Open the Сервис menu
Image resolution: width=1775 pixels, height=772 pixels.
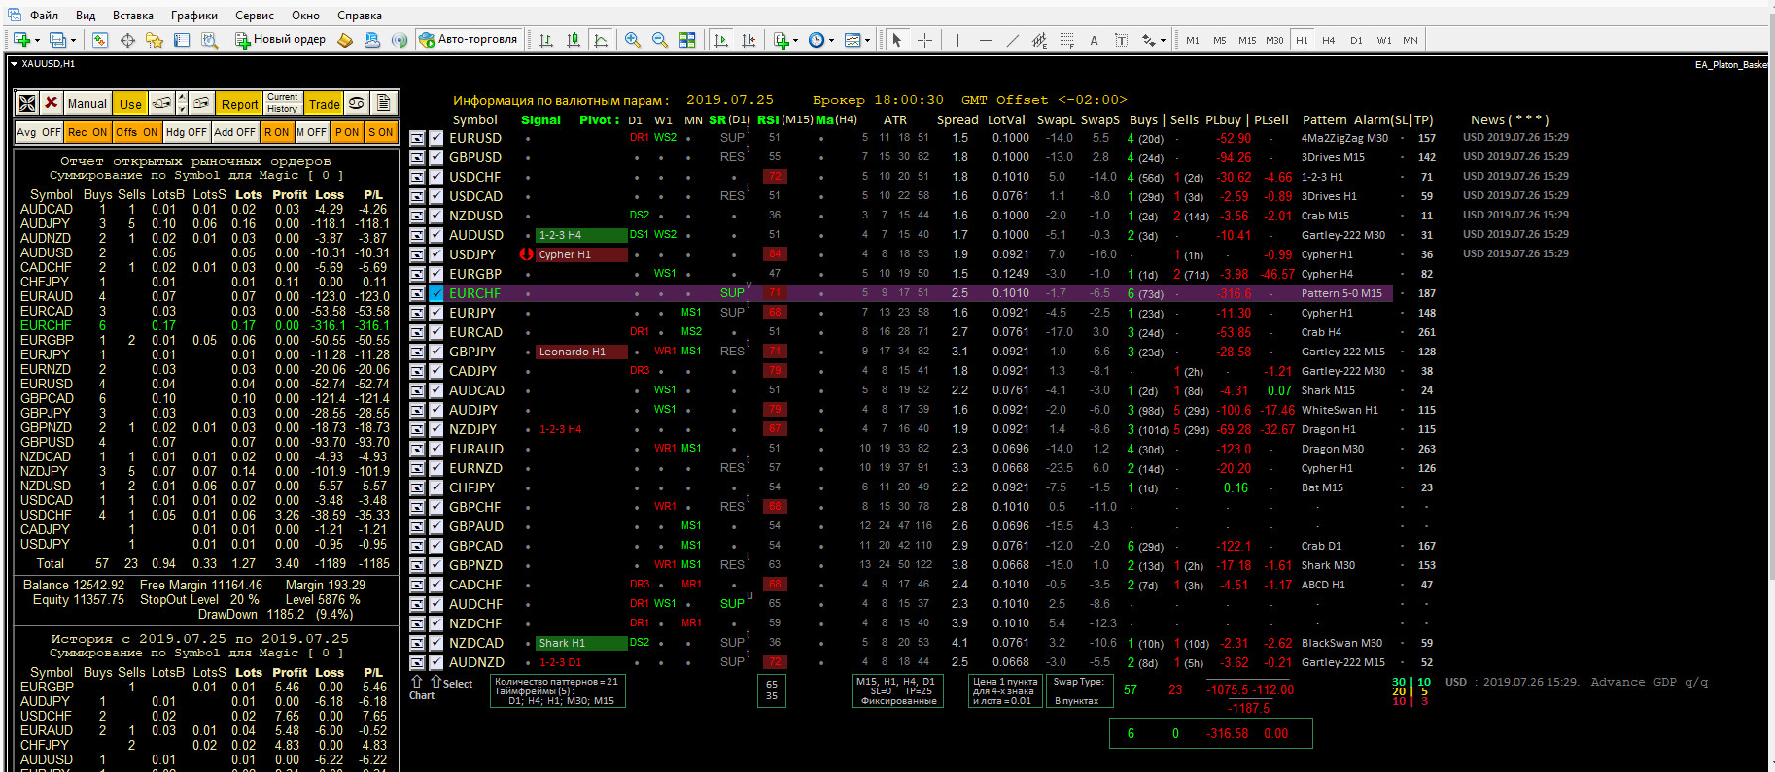pyautogui.click(x=255, y=16)
